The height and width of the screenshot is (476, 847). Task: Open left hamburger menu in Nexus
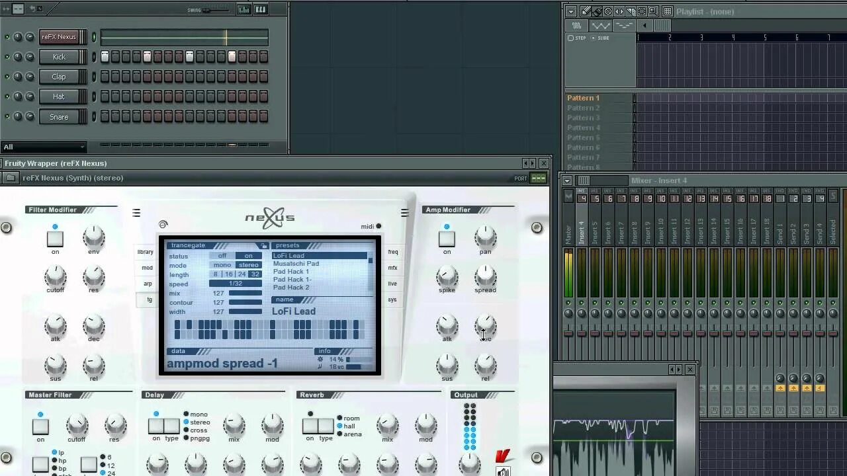136,213
